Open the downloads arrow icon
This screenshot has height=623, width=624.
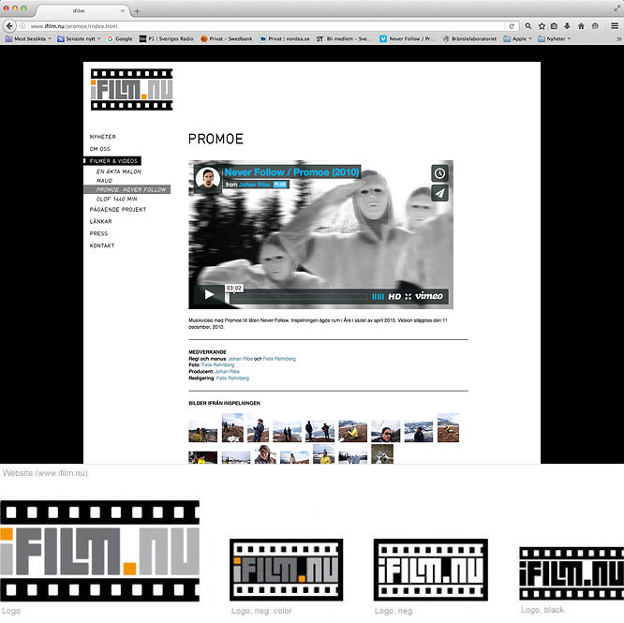coord(568,26)
